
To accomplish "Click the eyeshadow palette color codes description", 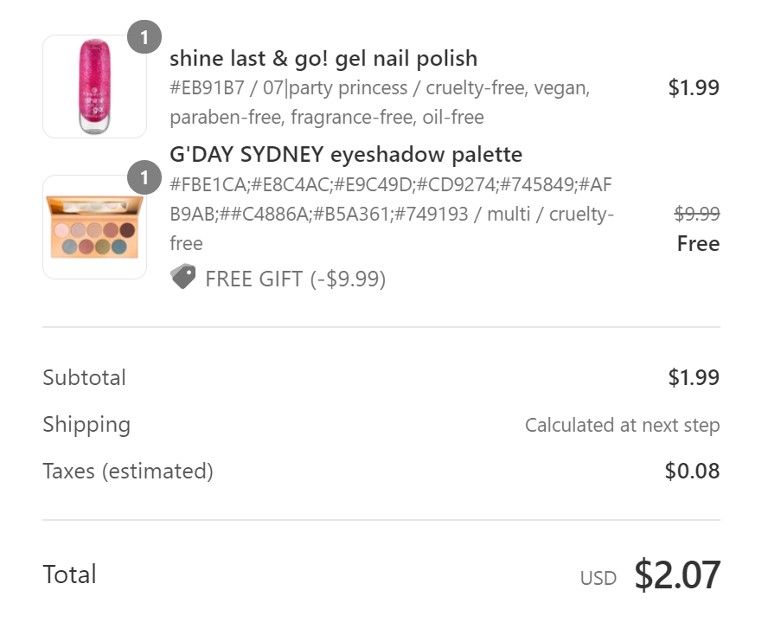I will click(x=392, y=214).
